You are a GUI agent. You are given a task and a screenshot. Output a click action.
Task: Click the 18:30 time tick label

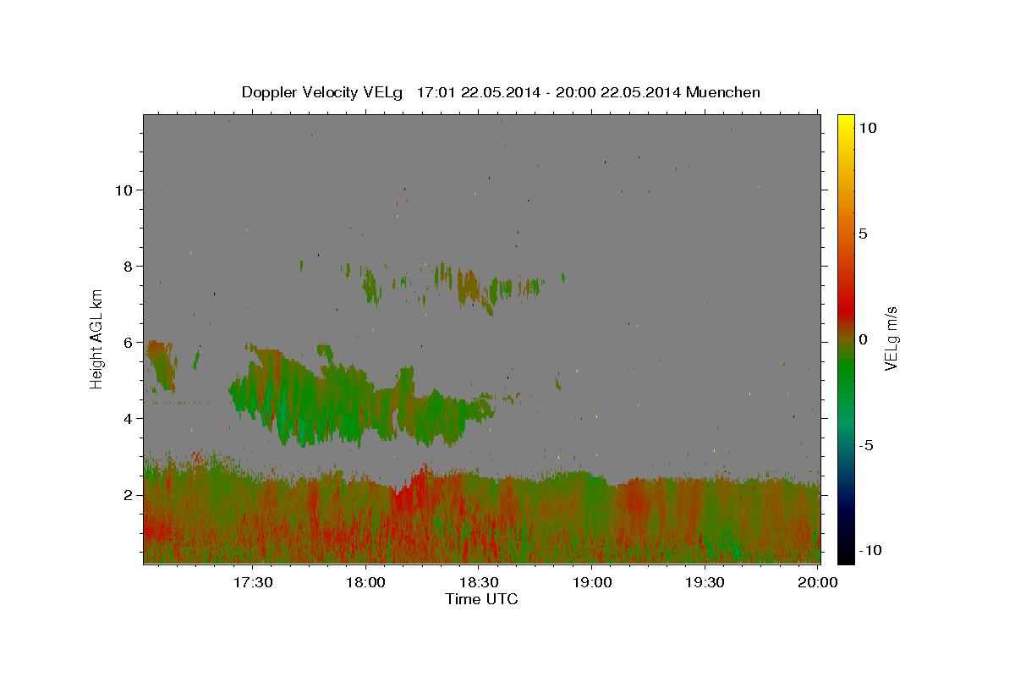tap(479, 582)
